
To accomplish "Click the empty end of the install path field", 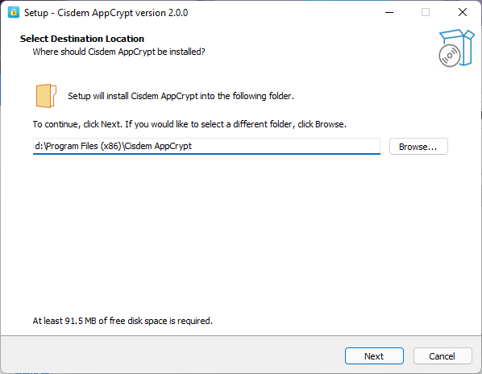I will click(x=286, y=146).
